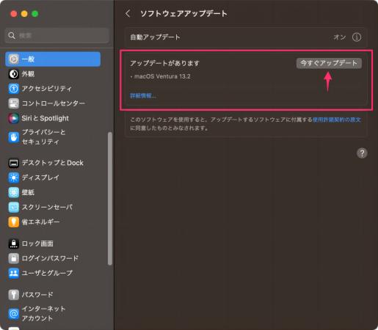Select the ディスプレイ sidebar label
This screenshot has width=378, height=330.
click(40, 177)
